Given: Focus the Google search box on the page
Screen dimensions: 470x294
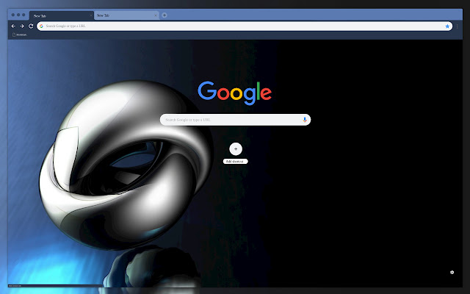Looking at the screenshot, I should 235,120.
